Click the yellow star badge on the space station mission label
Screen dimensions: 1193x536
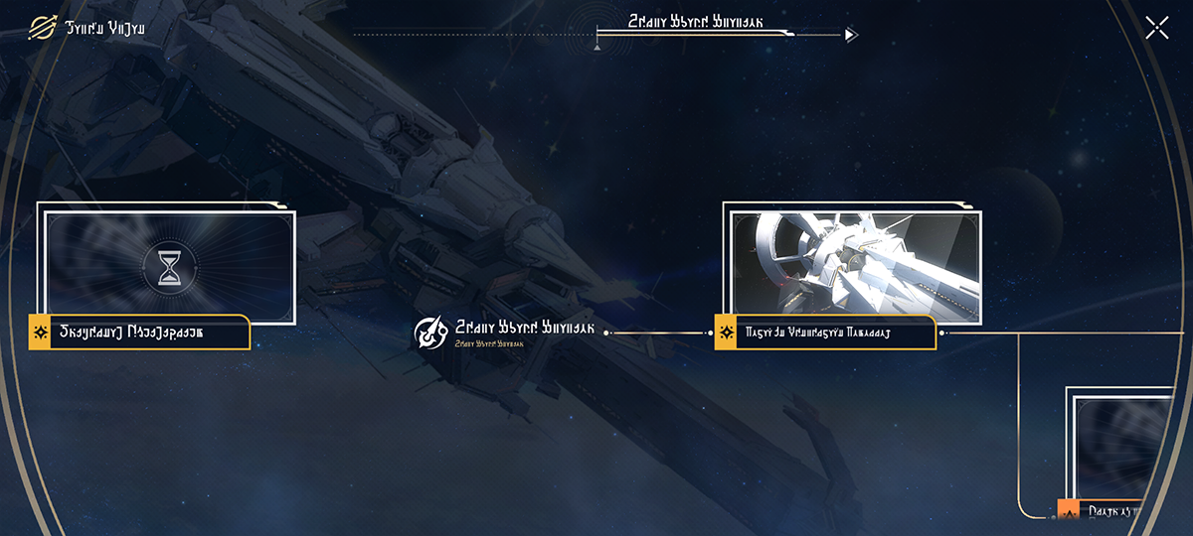[x=726, y=333]
